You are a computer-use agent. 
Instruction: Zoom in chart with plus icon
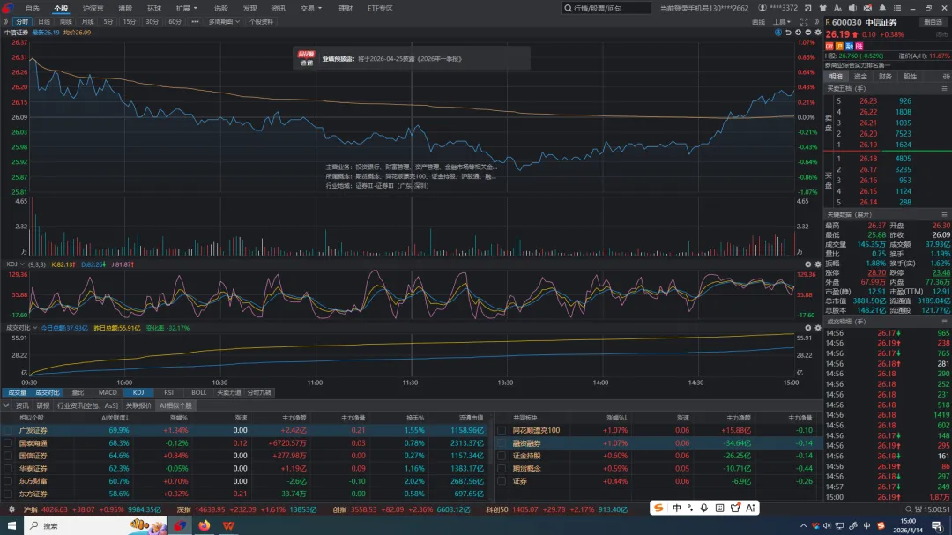[798, 33]
